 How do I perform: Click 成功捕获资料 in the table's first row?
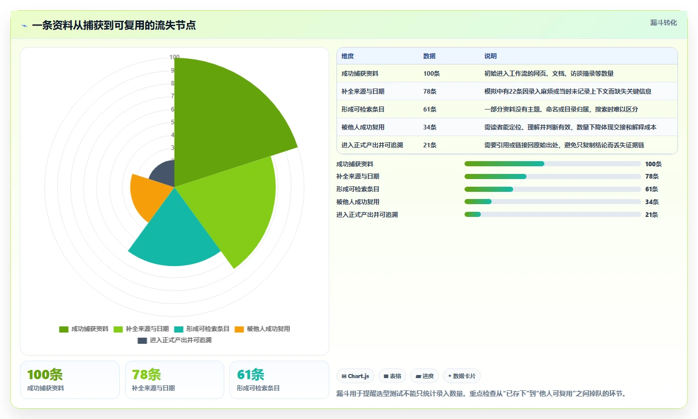tap(360, 74)
